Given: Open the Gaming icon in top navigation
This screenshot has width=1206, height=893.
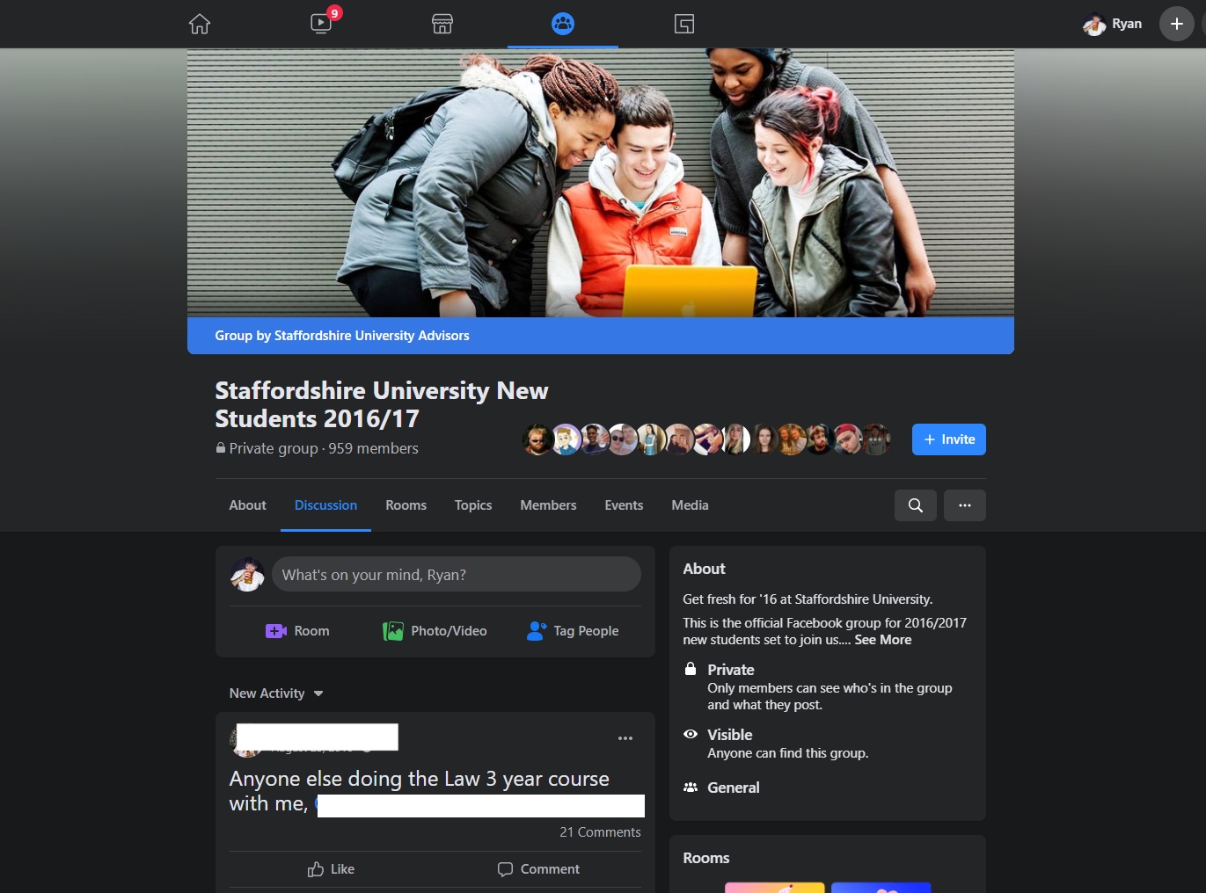Looking at the screenshot, I should (x=684, y=24).
